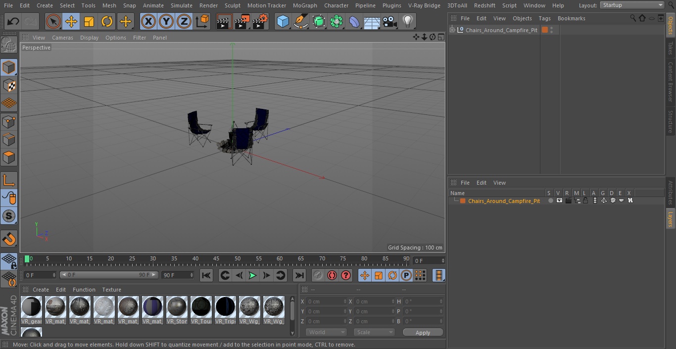Screen dimensions: 676x349
Task: Select the VR_Stor material thumbnail
Action: tap(177, 310)
